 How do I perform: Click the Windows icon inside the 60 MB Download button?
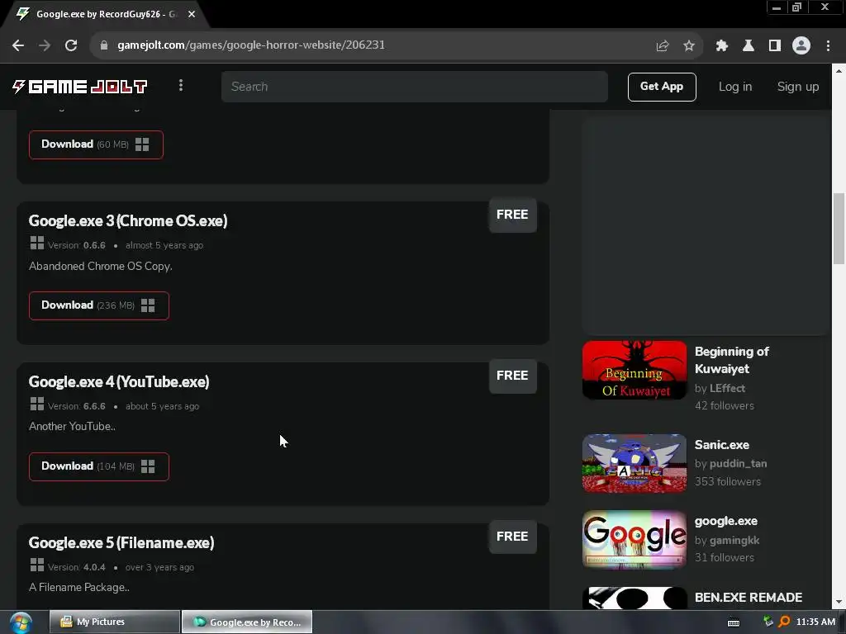point(142,144)
